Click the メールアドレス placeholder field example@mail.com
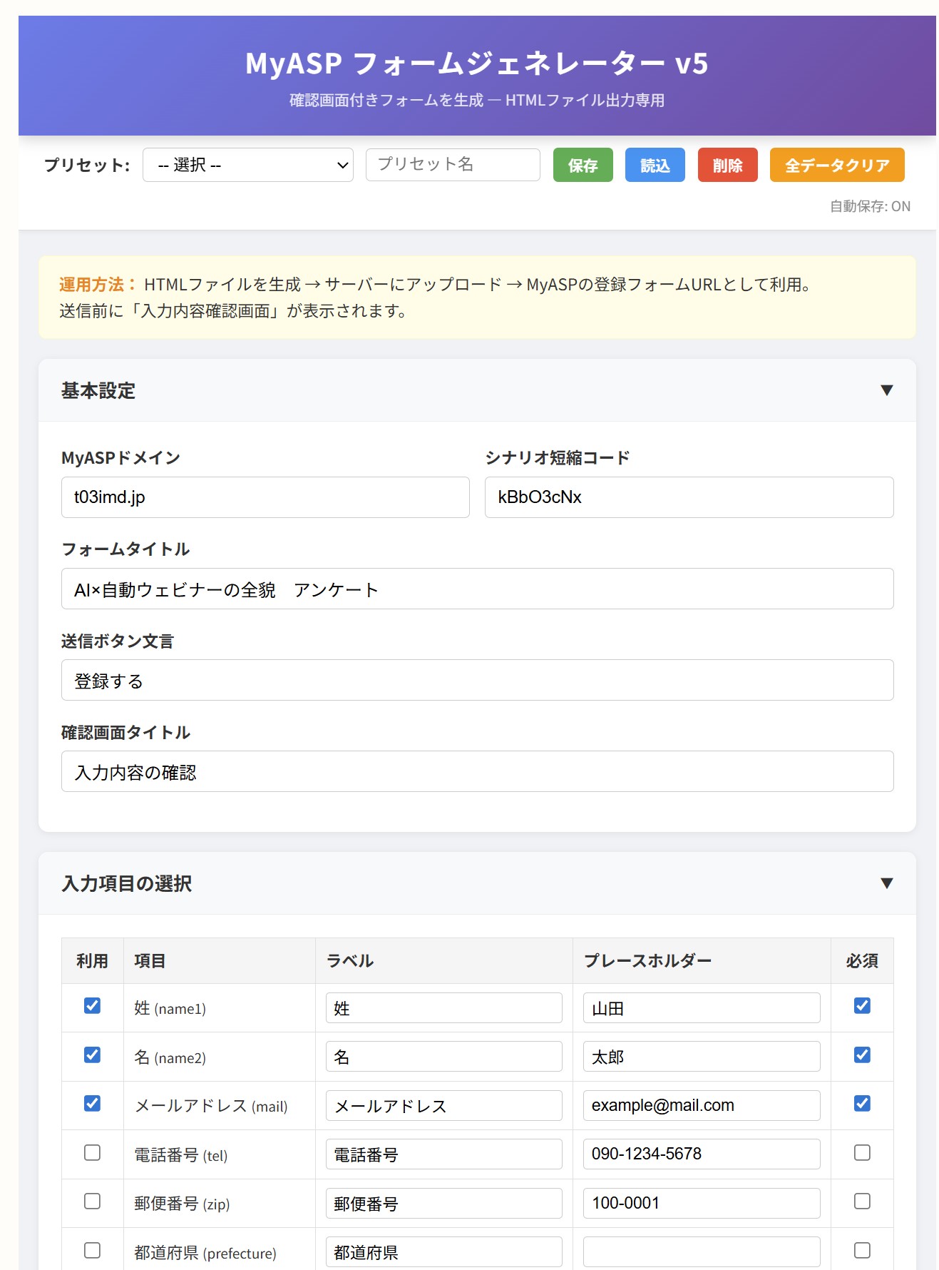This screenshot has width=939, height=1270. pyautogui.click(x=702, y=1105)
